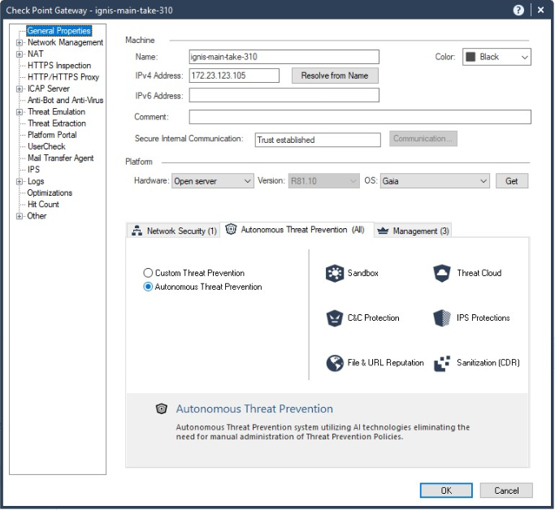Image resolution: width=555 pixels, height=510 pixels.
Task: Select Other tree label
Action: coord(37,216)
